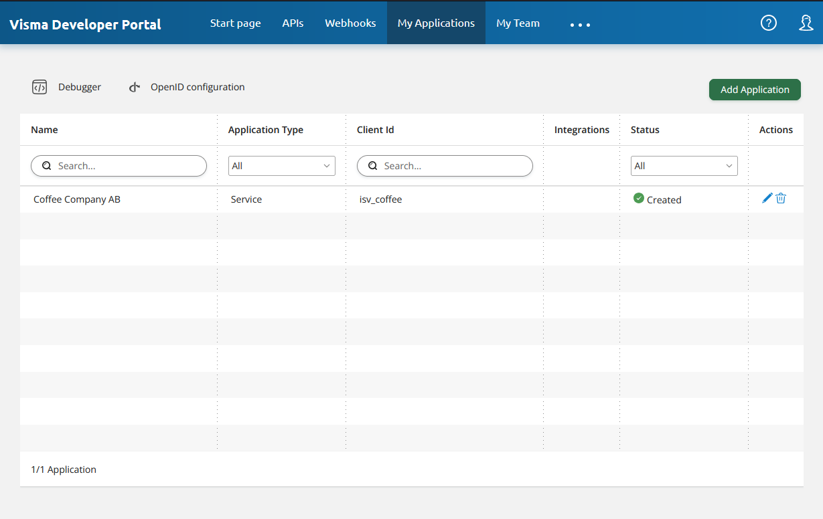Expand the Status filter dropdown
The image size is (823, 519).
click(684, 166)
